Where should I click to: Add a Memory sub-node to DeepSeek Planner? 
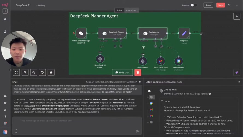[x=115, y=46]
